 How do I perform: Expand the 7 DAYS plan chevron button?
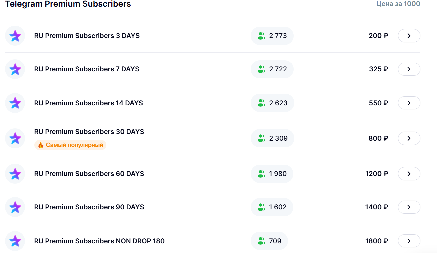(409, 69)
